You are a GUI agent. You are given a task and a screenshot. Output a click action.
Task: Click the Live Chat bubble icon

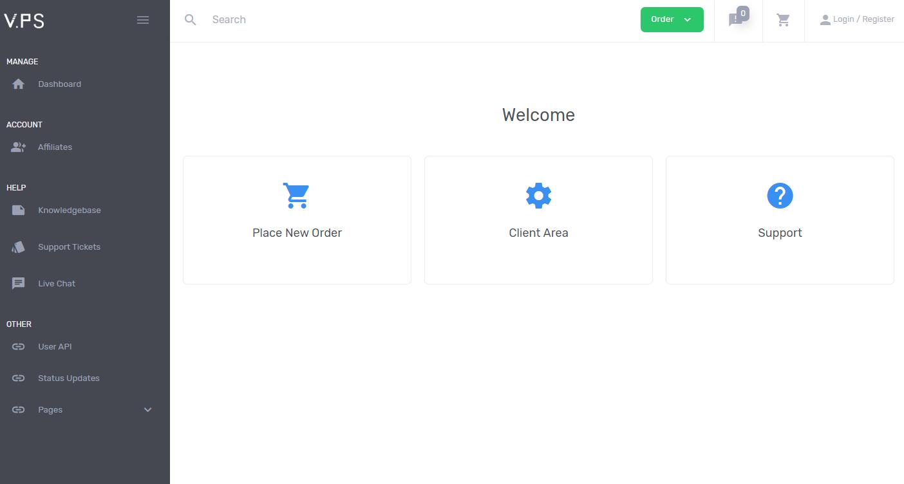(x=18, y=284)
